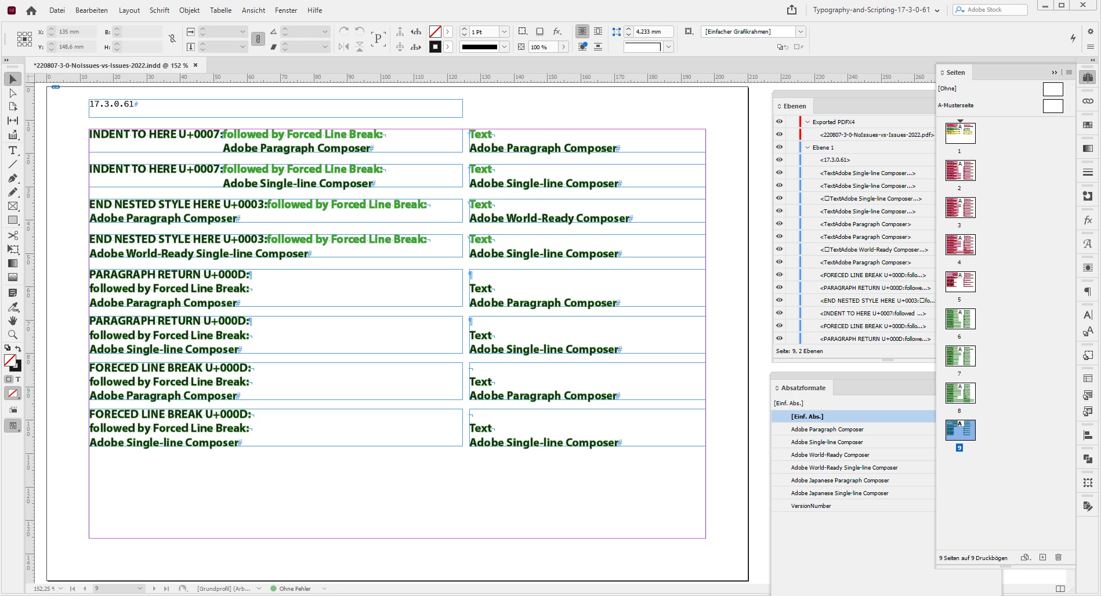Viewport: 1101px width, 596px height.
Task: Click the share document icon
Action: coord(792,10)
